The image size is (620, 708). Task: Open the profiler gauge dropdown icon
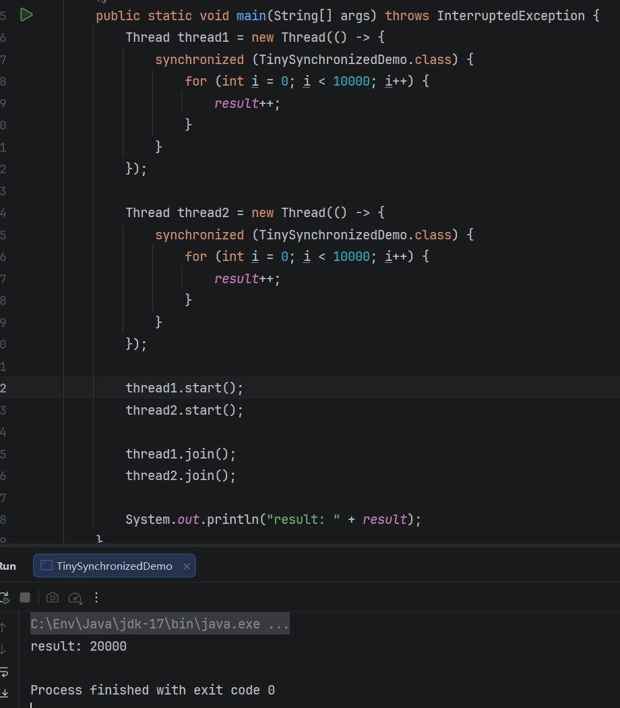pyautogui.click(x=75, y=597)
